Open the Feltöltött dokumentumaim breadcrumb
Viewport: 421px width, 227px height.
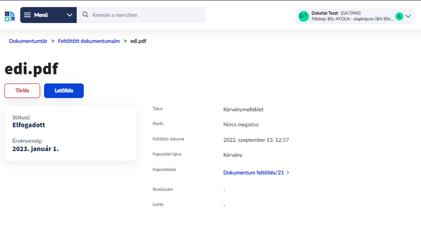tap(89, 41)
